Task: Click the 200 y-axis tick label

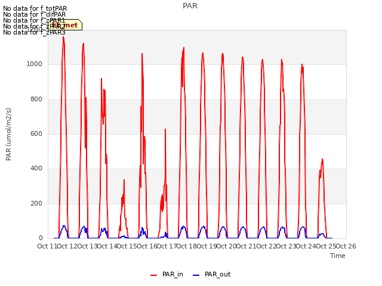Action: tap(36, 203)
